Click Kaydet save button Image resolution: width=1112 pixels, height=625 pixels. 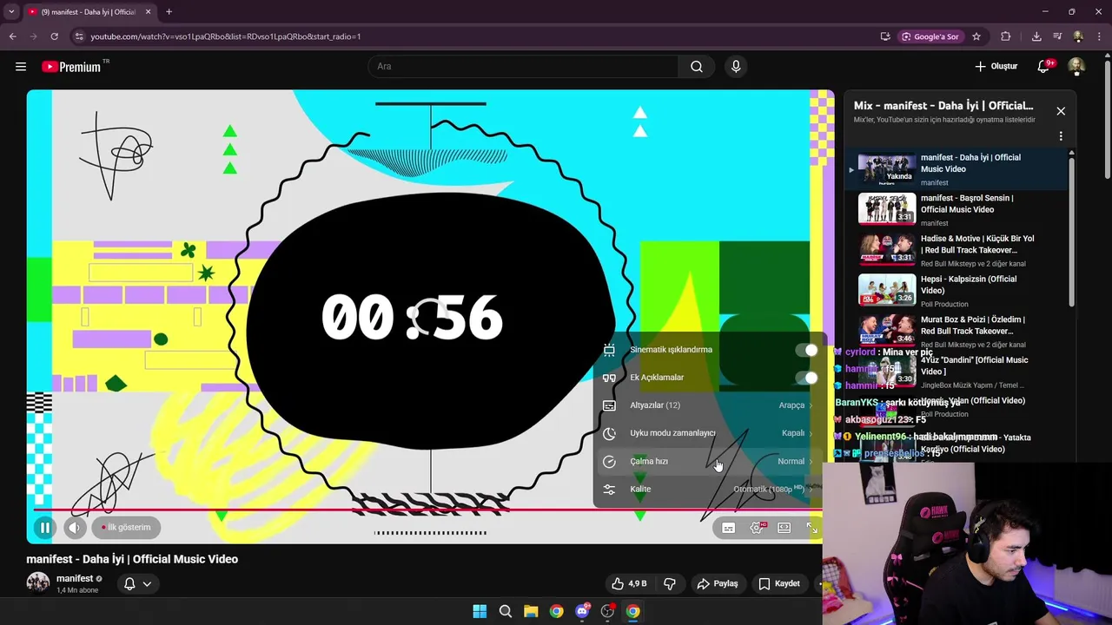pyautogui.click(x=778, y=583)
